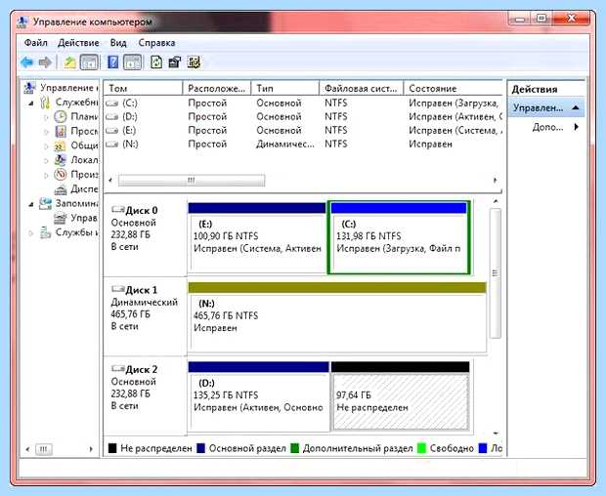Click the Диск 0 disk label
The height and width of the screenshot is (496, 606).
click(142, 210)
